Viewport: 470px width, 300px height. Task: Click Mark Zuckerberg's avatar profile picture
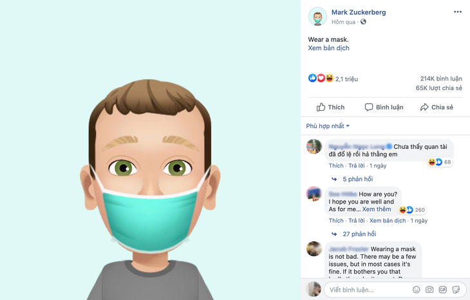click(317, 17)
